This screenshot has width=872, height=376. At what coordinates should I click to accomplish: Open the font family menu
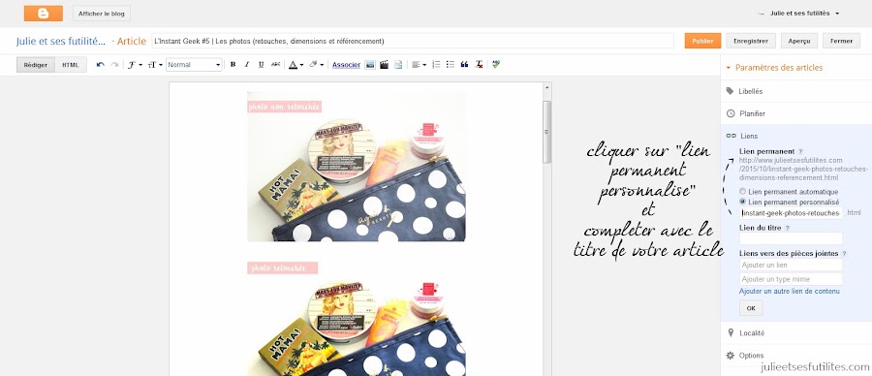click(135, 65)
